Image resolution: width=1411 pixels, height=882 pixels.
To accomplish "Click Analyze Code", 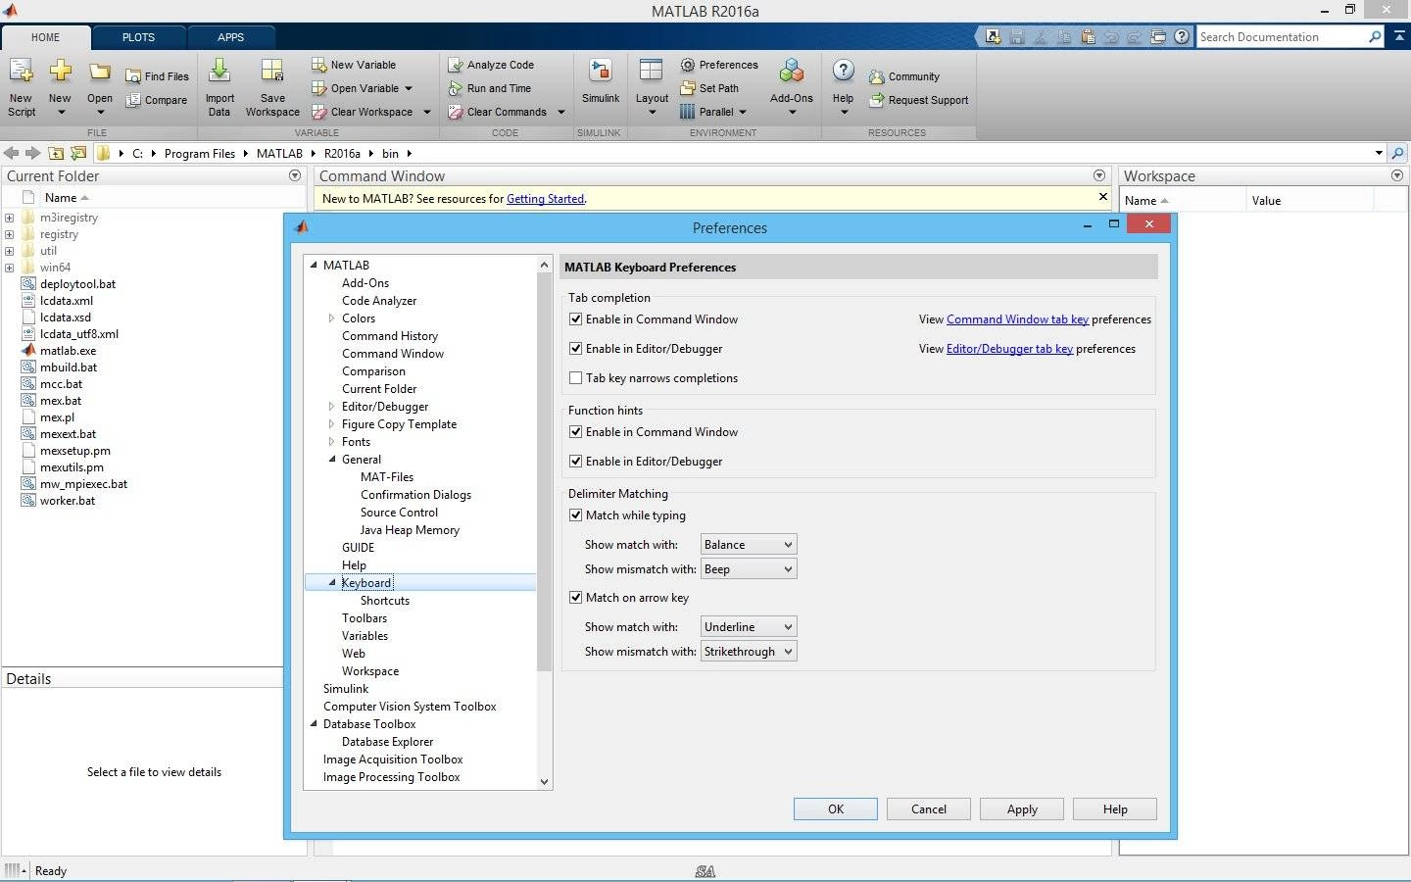I will click(490, 65).
